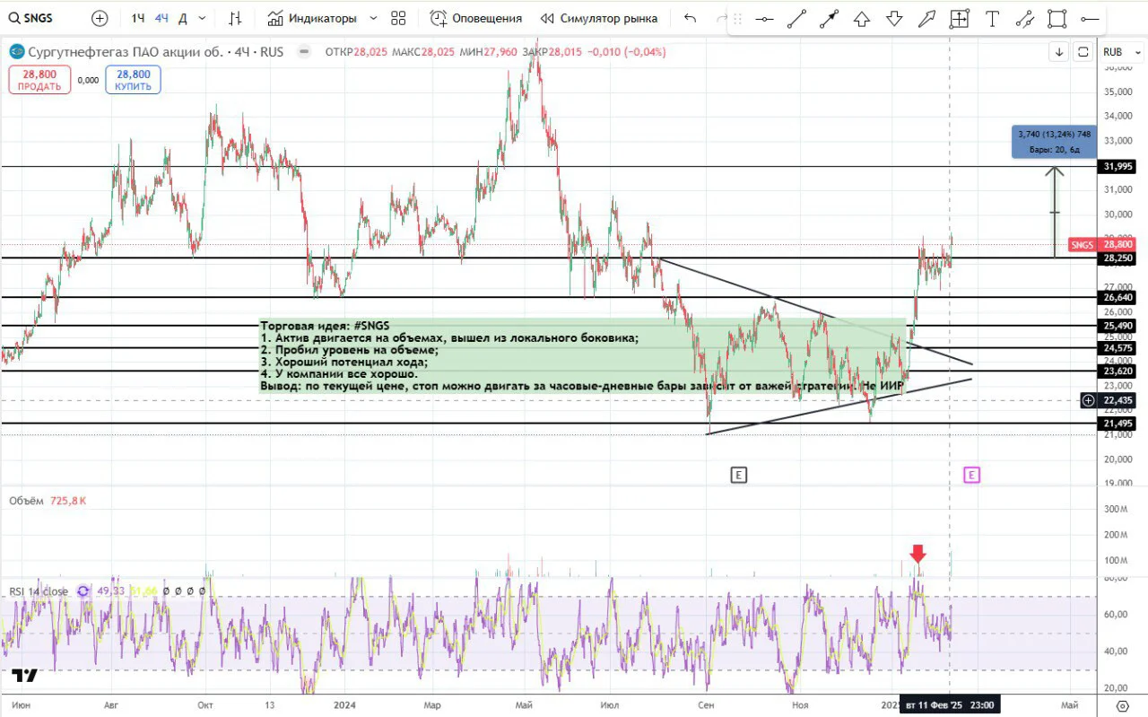
Task: Select the price range measure tool
Action: pyautogui.click(x=960, y=19)
